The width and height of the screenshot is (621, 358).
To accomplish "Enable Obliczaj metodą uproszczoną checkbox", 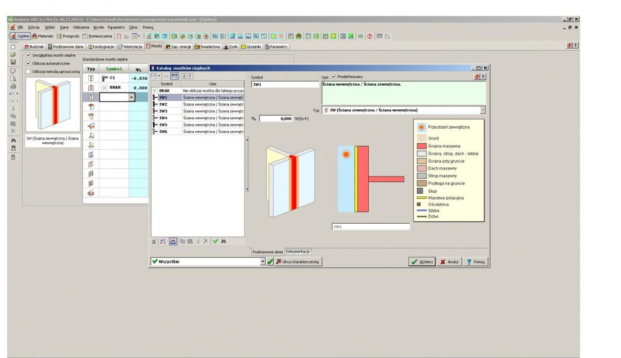I will pyautogui.click(x=28, y=71).
